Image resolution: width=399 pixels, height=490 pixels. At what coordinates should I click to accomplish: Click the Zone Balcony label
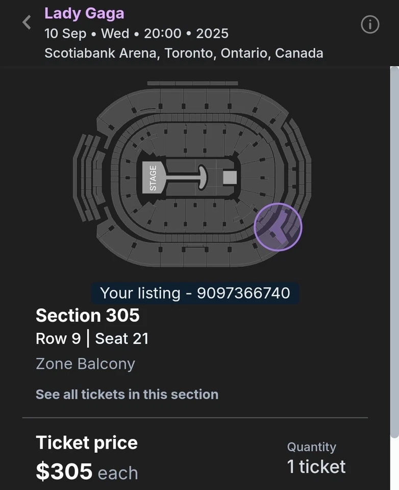pos(85,363)
